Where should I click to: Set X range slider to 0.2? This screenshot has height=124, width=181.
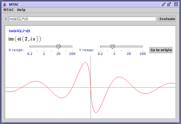click(30, 47)
